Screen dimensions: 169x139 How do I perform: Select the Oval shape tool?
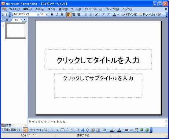pyautogui.click(x=67, y=130)
